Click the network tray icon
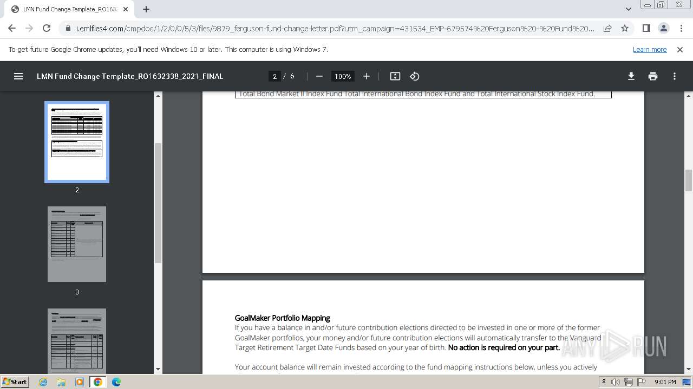This screenshot has height=389, width=693. pyautogui.click(x=629, y=382)
